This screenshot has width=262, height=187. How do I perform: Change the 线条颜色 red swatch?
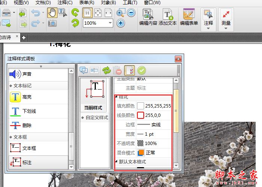click(140, 115)
